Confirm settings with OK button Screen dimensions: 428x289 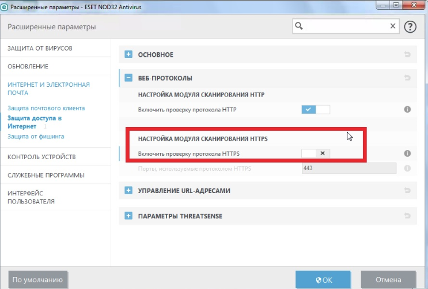click(x=323, y=279)
